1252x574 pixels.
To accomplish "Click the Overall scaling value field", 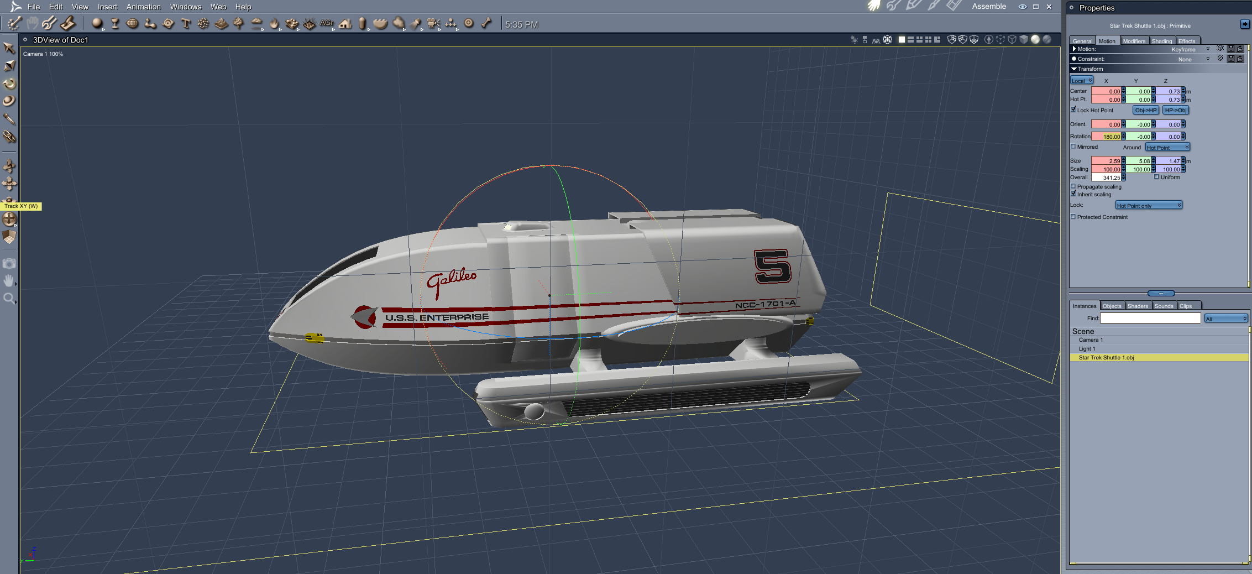I will point(1106,178).
